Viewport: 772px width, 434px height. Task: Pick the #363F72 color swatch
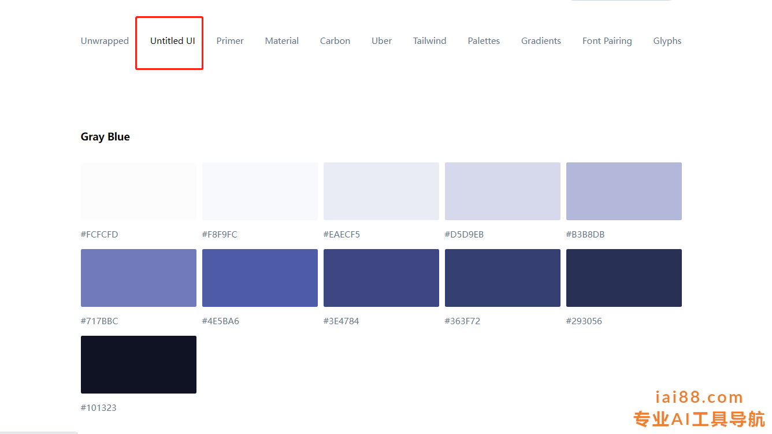pos(503,278)
